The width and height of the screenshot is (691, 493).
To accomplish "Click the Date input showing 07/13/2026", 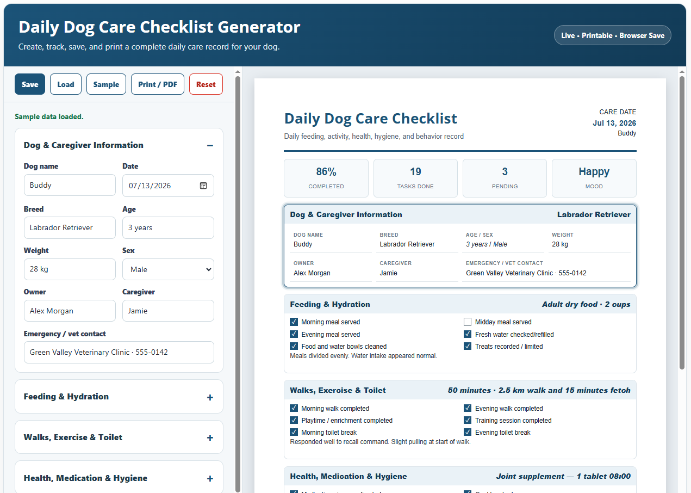I will 168,186.
